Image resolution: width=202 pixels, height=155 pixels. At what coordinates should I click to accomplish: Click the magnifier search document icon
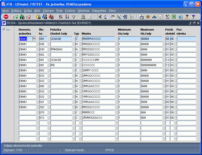tap(119, 17)
